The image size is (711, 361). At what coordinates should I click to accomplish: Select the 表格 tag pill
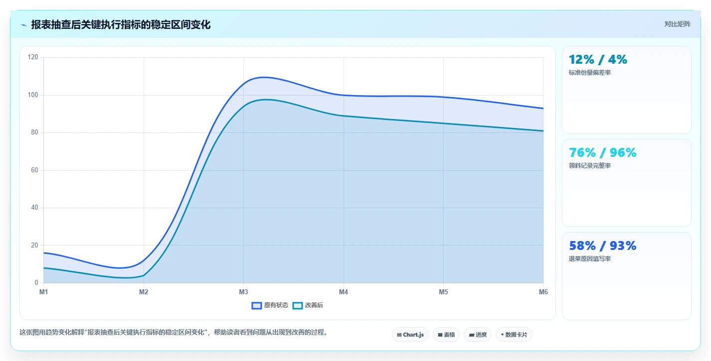pyautogui.click(x=446, y=335)
